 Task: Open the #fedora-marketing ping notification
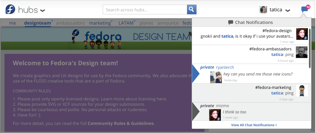251,93
